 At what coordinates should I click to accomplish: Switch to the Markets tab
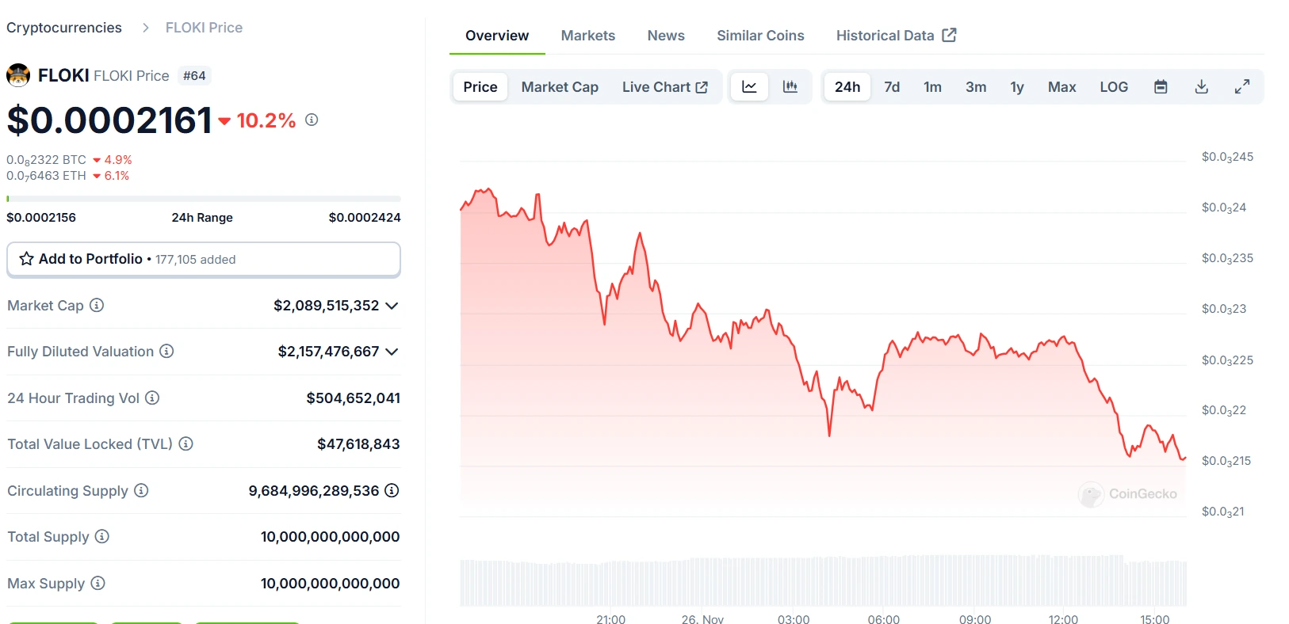(588, 36)
